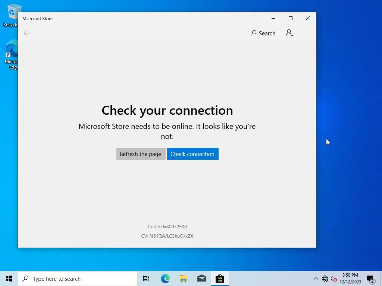Open the Mail app from the taskbar
This screenshot has width=382, height=286.
[x=202, y=279]
